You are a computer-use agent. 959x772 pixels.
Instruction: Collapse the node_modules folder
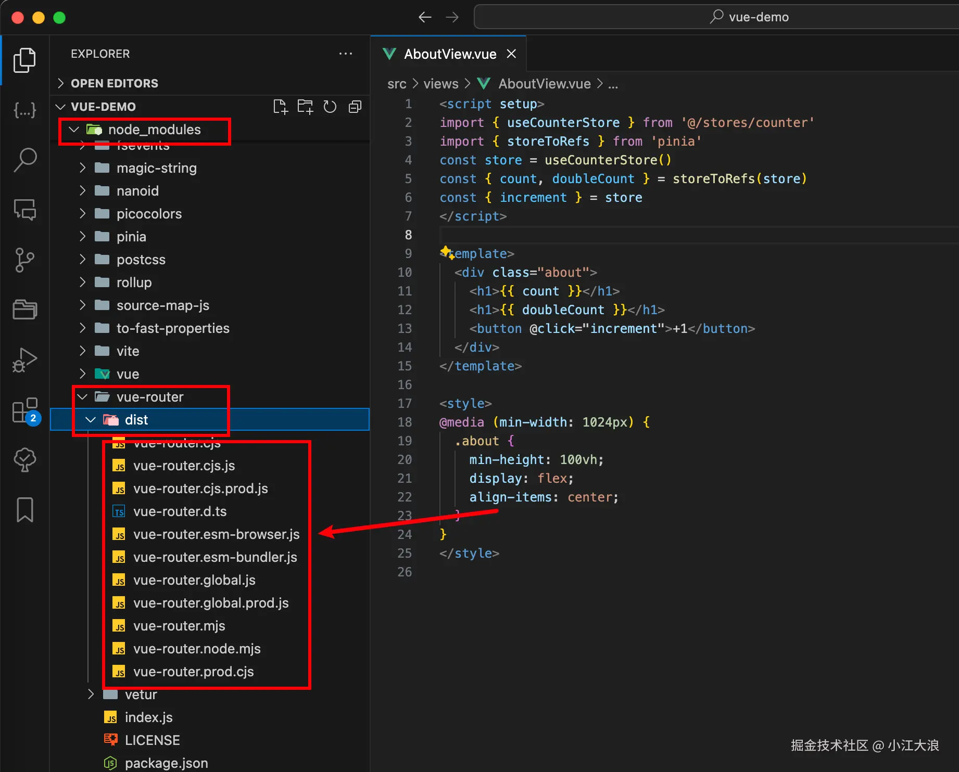[74, 130]
